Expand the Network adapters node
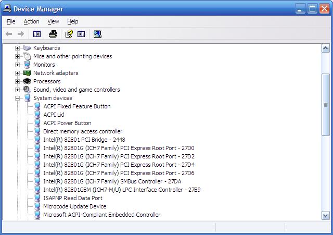 [17, 73]
